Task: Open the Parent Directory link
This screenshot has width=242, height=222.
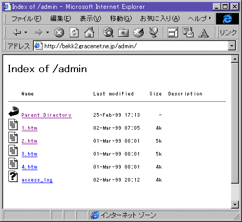Action: (x=46, y=115)
